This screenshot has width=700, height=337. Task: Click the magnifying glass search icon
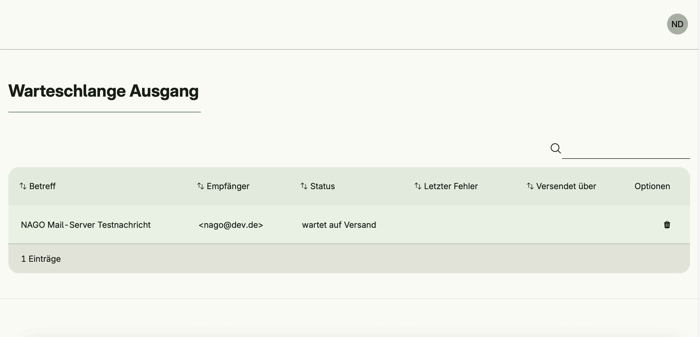coord(556,148)
